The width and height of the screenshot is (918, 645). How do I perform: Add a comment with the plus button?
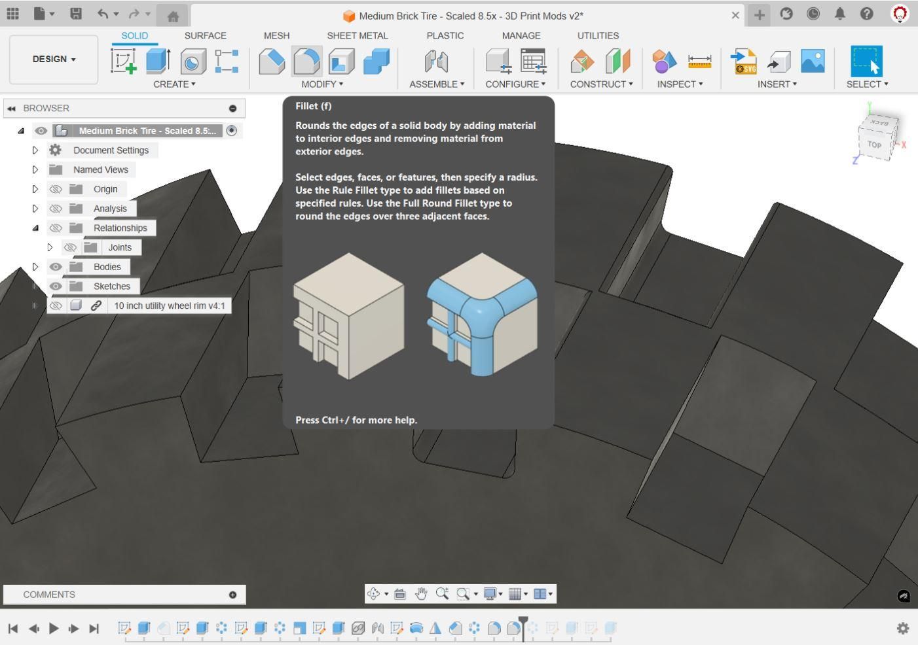point(232,595)
